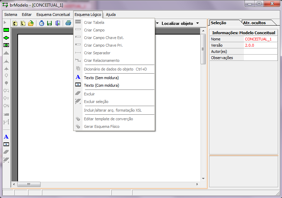
Task: Click the door exit icon in toolbar
Action: click(x=58, y=23)
